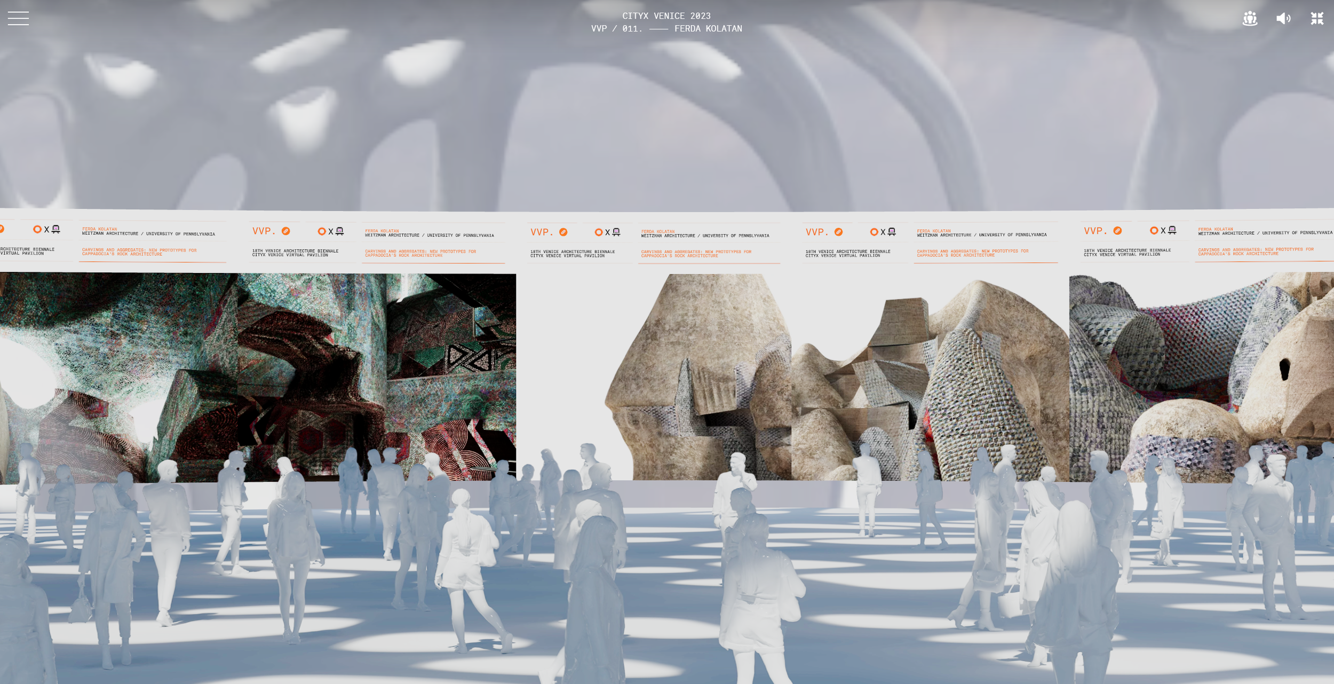Viewport: 1334px width, 684px height.
Task: Open the hamburger menu
Action: [x=18, y=18]
